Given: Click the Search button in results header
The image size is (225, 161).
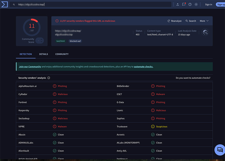Looking at the screenshot, I should 191,21.
